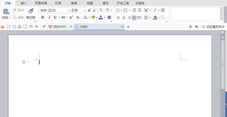This screenshot has height=117, width=227.
Task: Click the 点此查找命令 search box
Action: click(x=213, y=27)
